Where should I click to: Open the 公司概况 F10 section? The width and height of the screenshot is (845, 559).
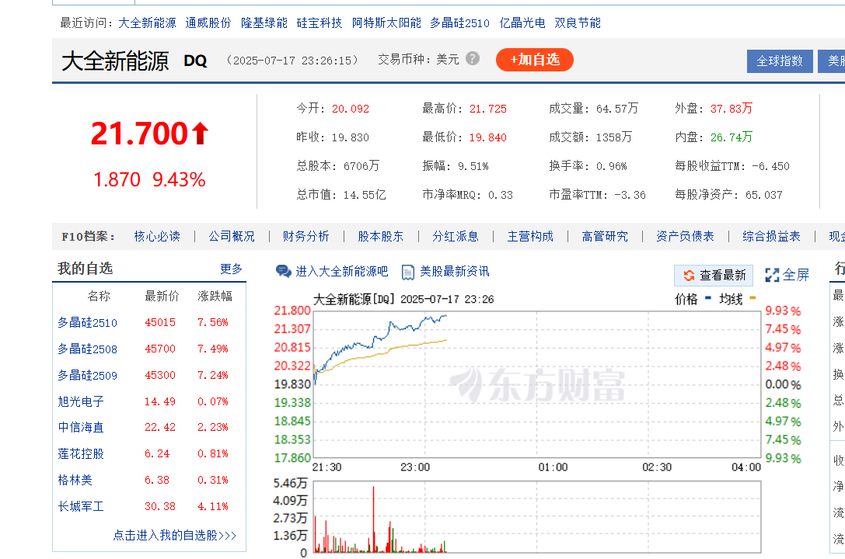232,237
